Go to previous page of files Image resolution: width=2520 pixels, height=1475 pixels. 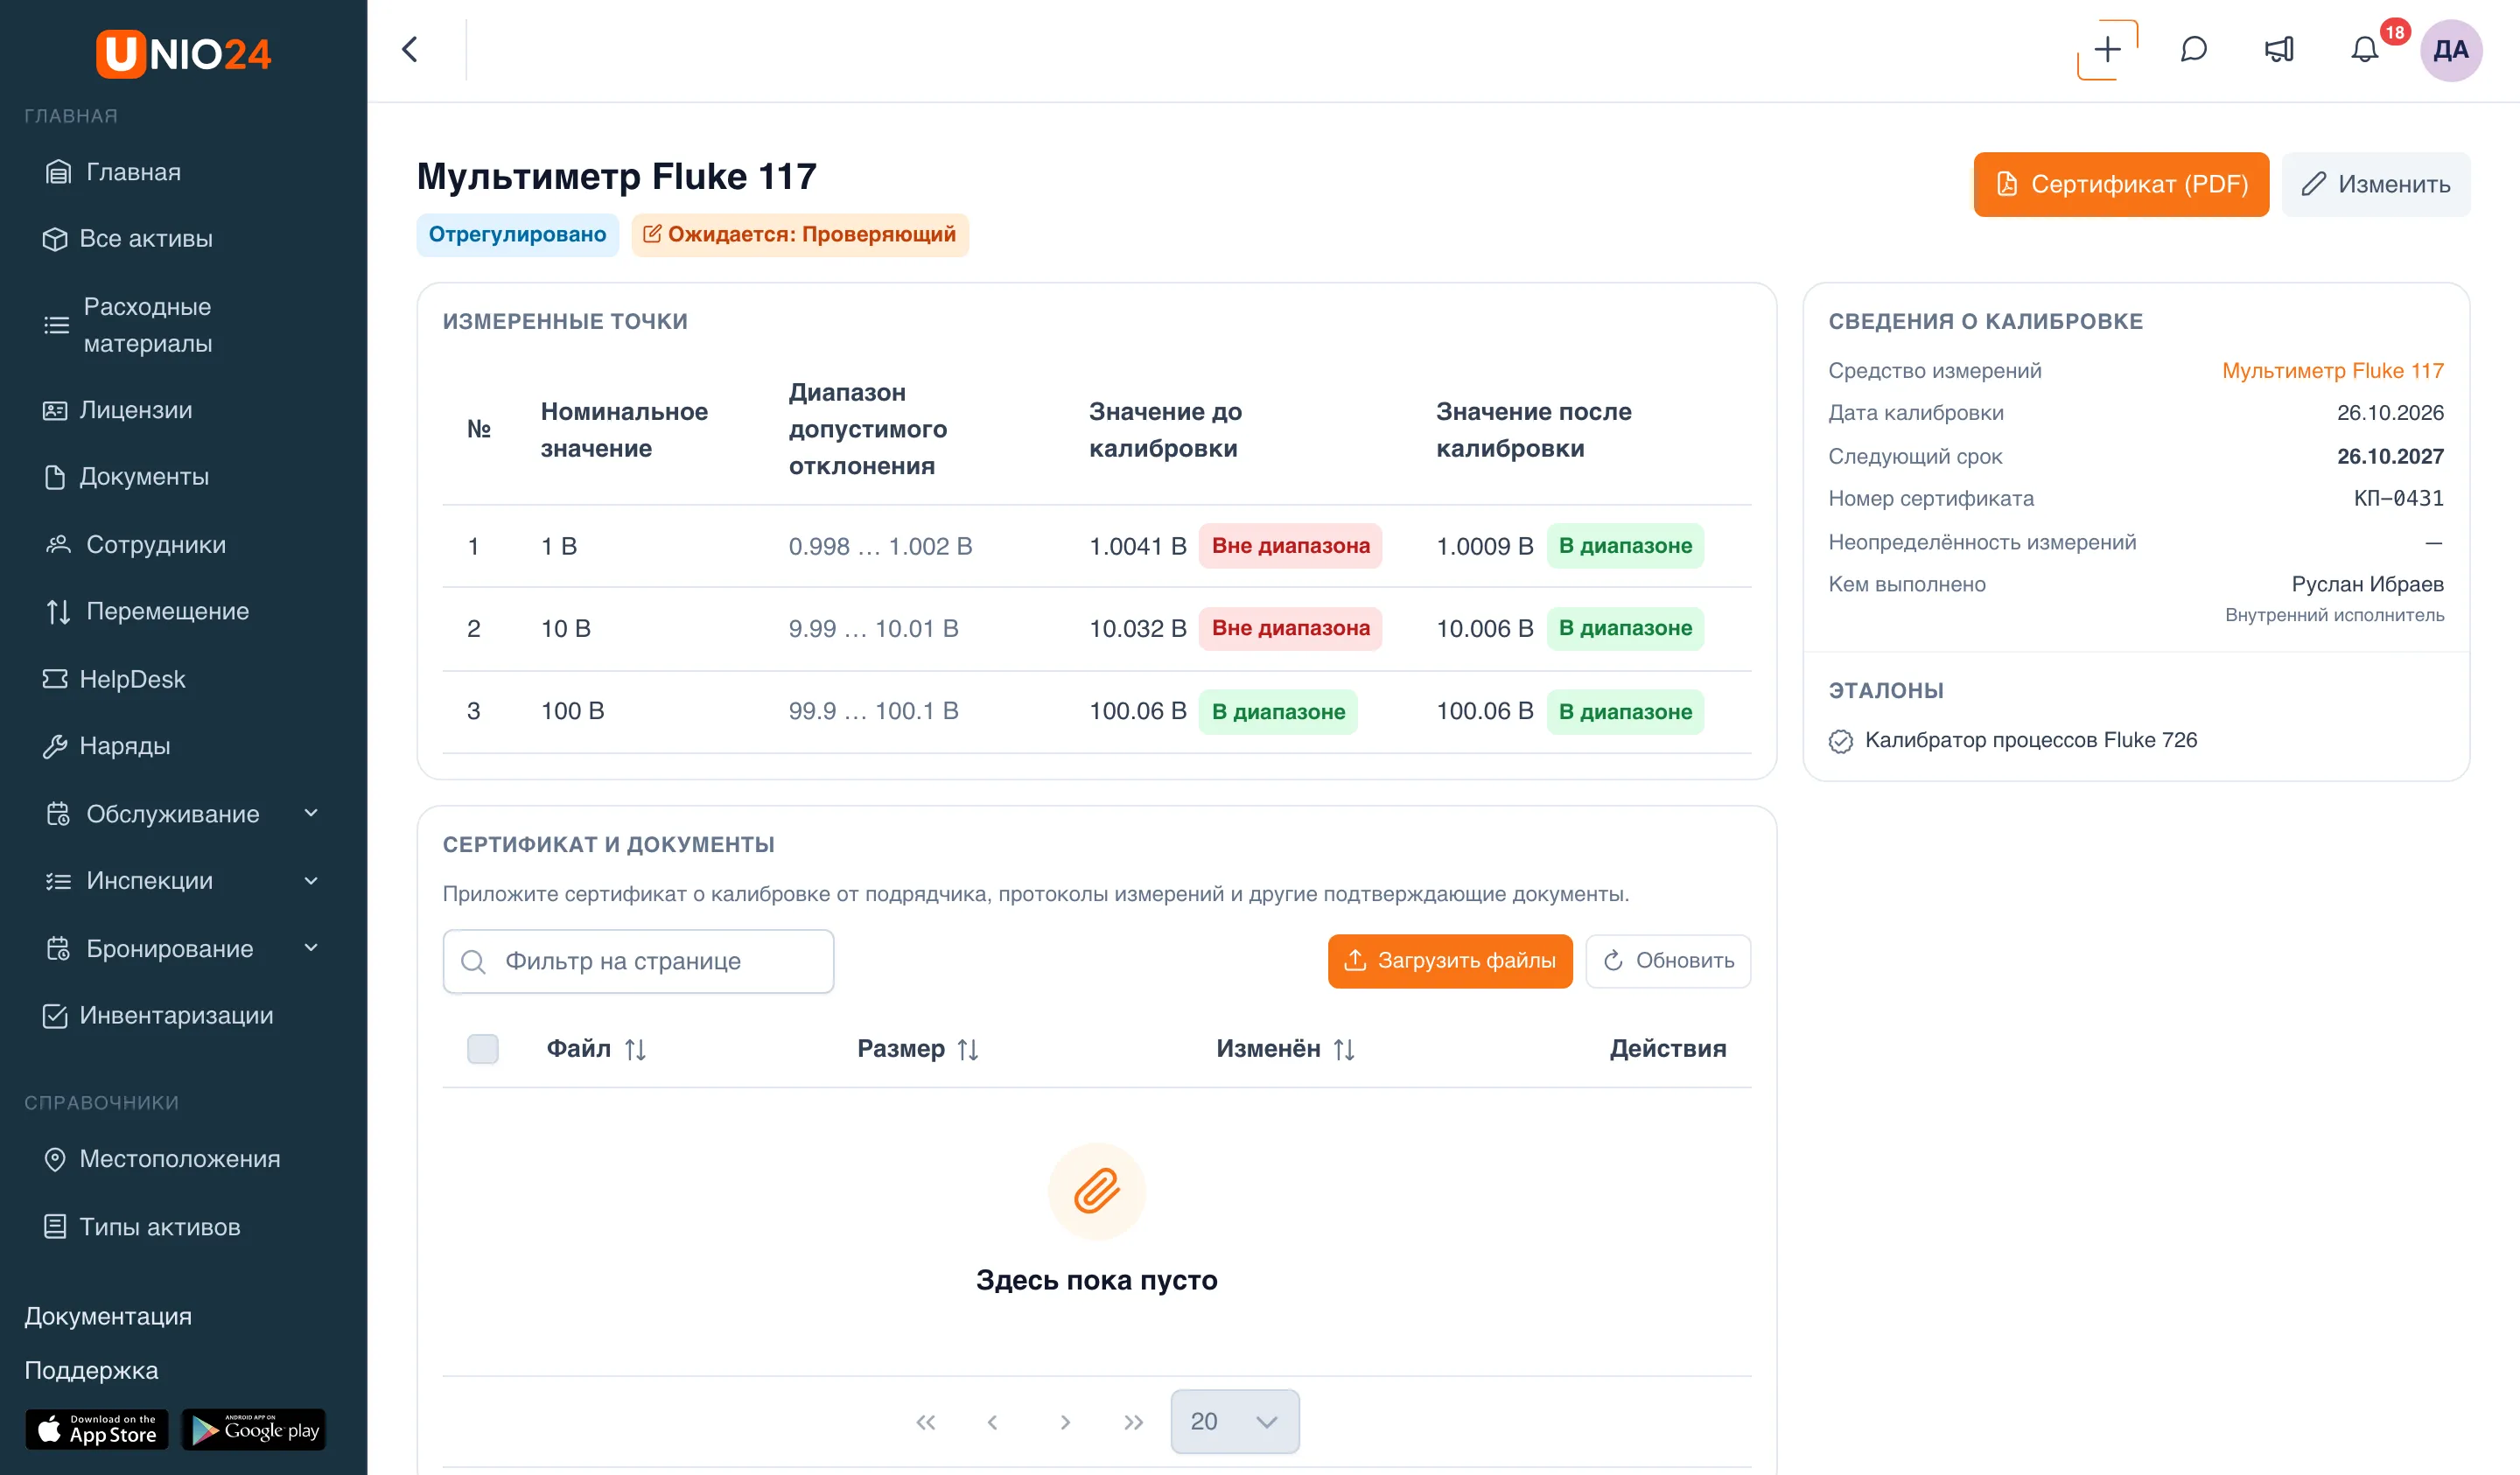pos(992,1421)
